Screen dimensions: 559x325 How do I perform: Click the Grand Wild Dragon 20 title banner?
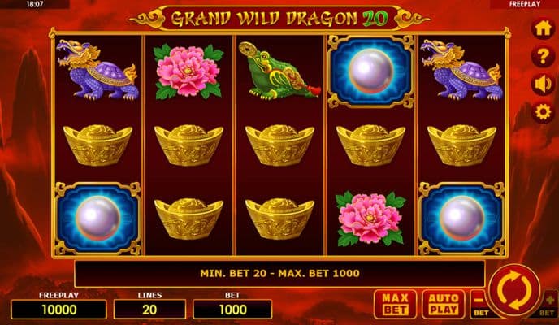(279, 18)
